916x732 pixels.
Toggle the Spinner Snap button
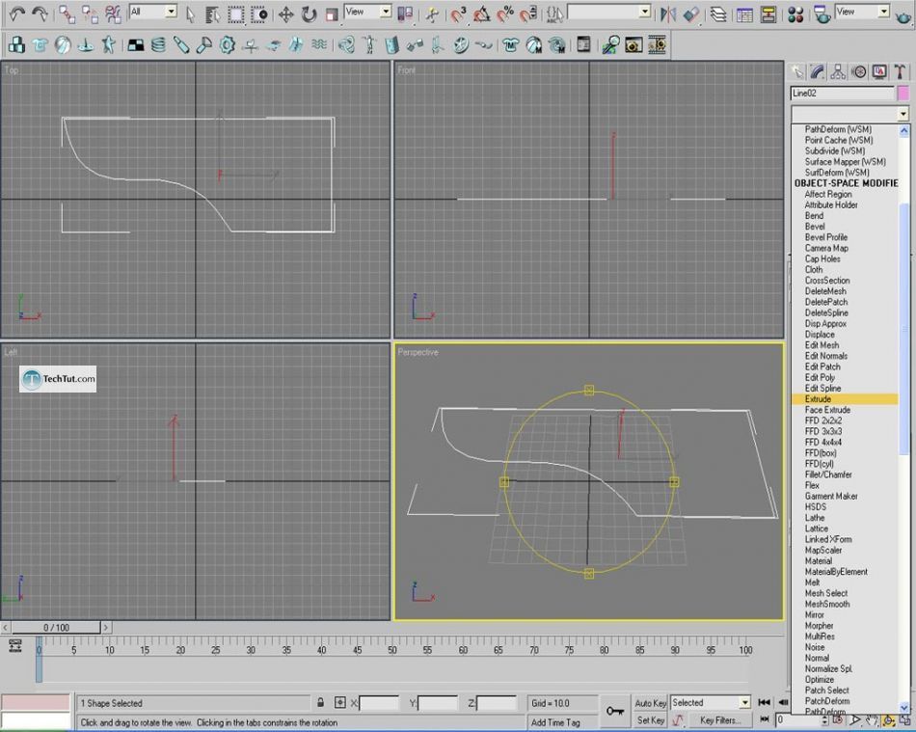point(528,14)
